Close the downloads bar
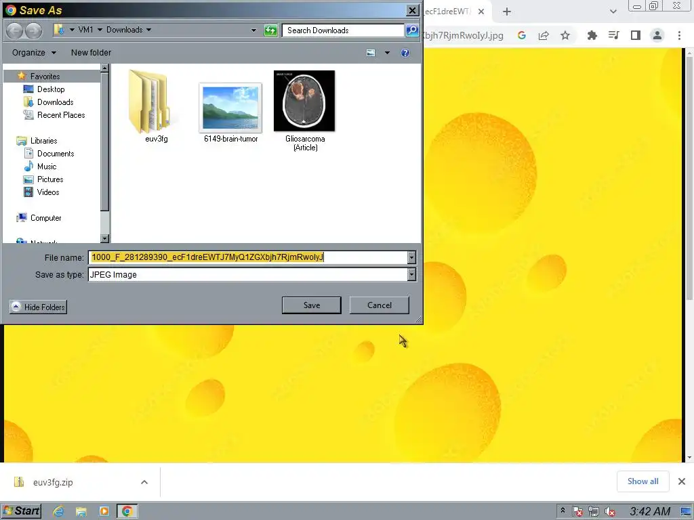The width and height of the screenshot is (694, 520). click(682, 481)
